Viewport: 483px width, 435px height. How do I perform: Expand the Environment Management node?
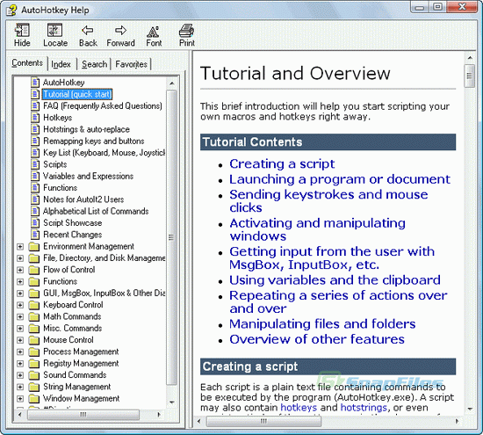click(x=20, y=247)
